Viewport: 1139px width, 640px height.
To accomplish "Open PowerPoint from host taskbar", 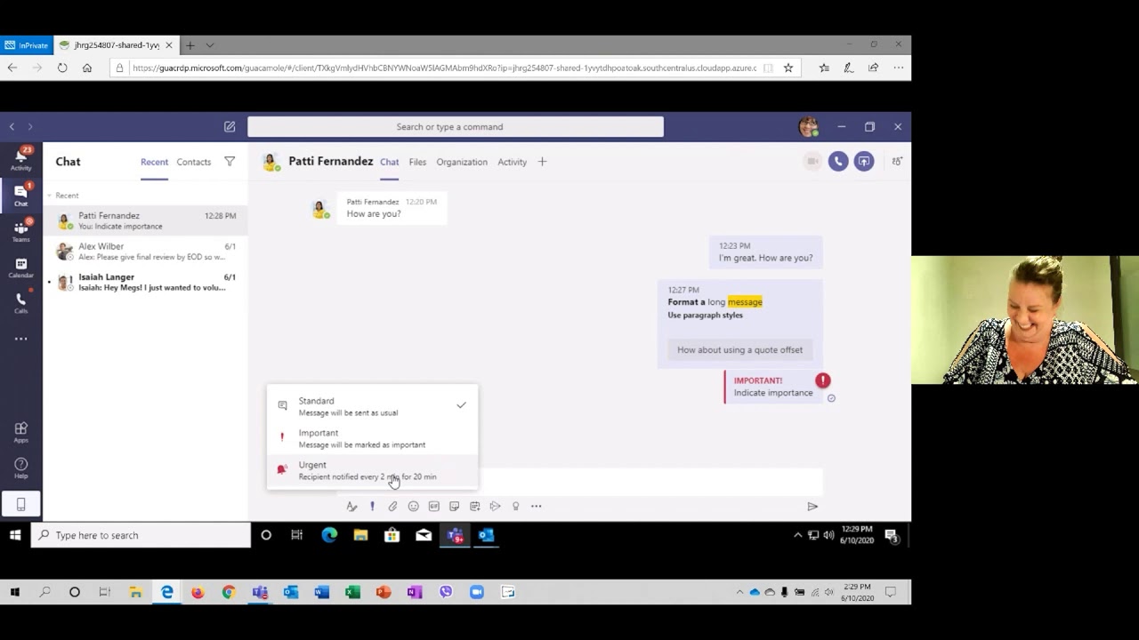I will [x=384, y=592].
